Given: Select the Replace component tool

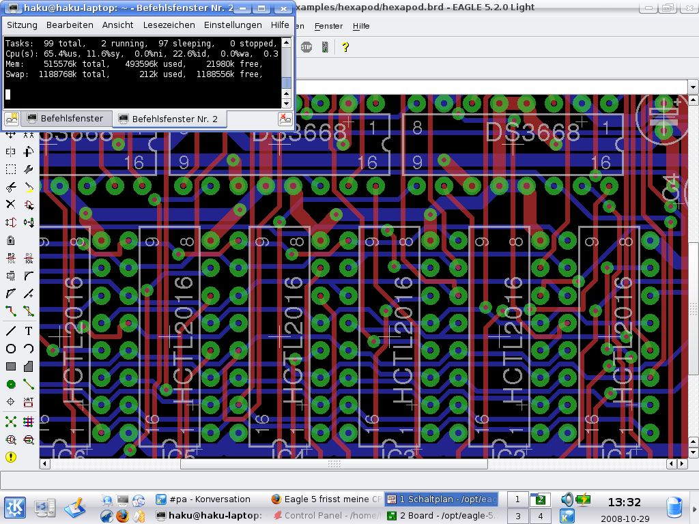Looking at the screenshot, I should pos(29,222).
